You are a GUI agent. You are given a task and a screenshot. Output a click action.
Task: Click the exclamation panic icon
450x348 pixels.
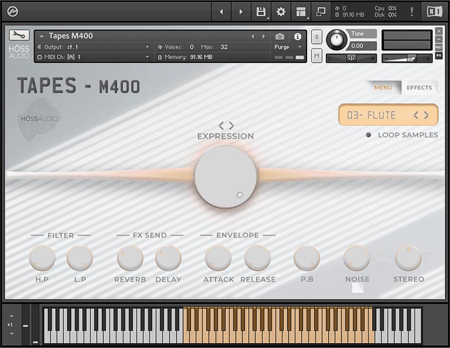point(412,12)
